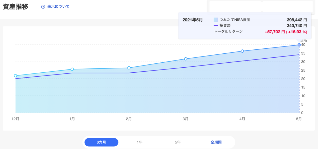This screenshot has height=149, width=318.
Task: Click the つみたてNISA資産 legend color swatch
Action: [216, 20]
